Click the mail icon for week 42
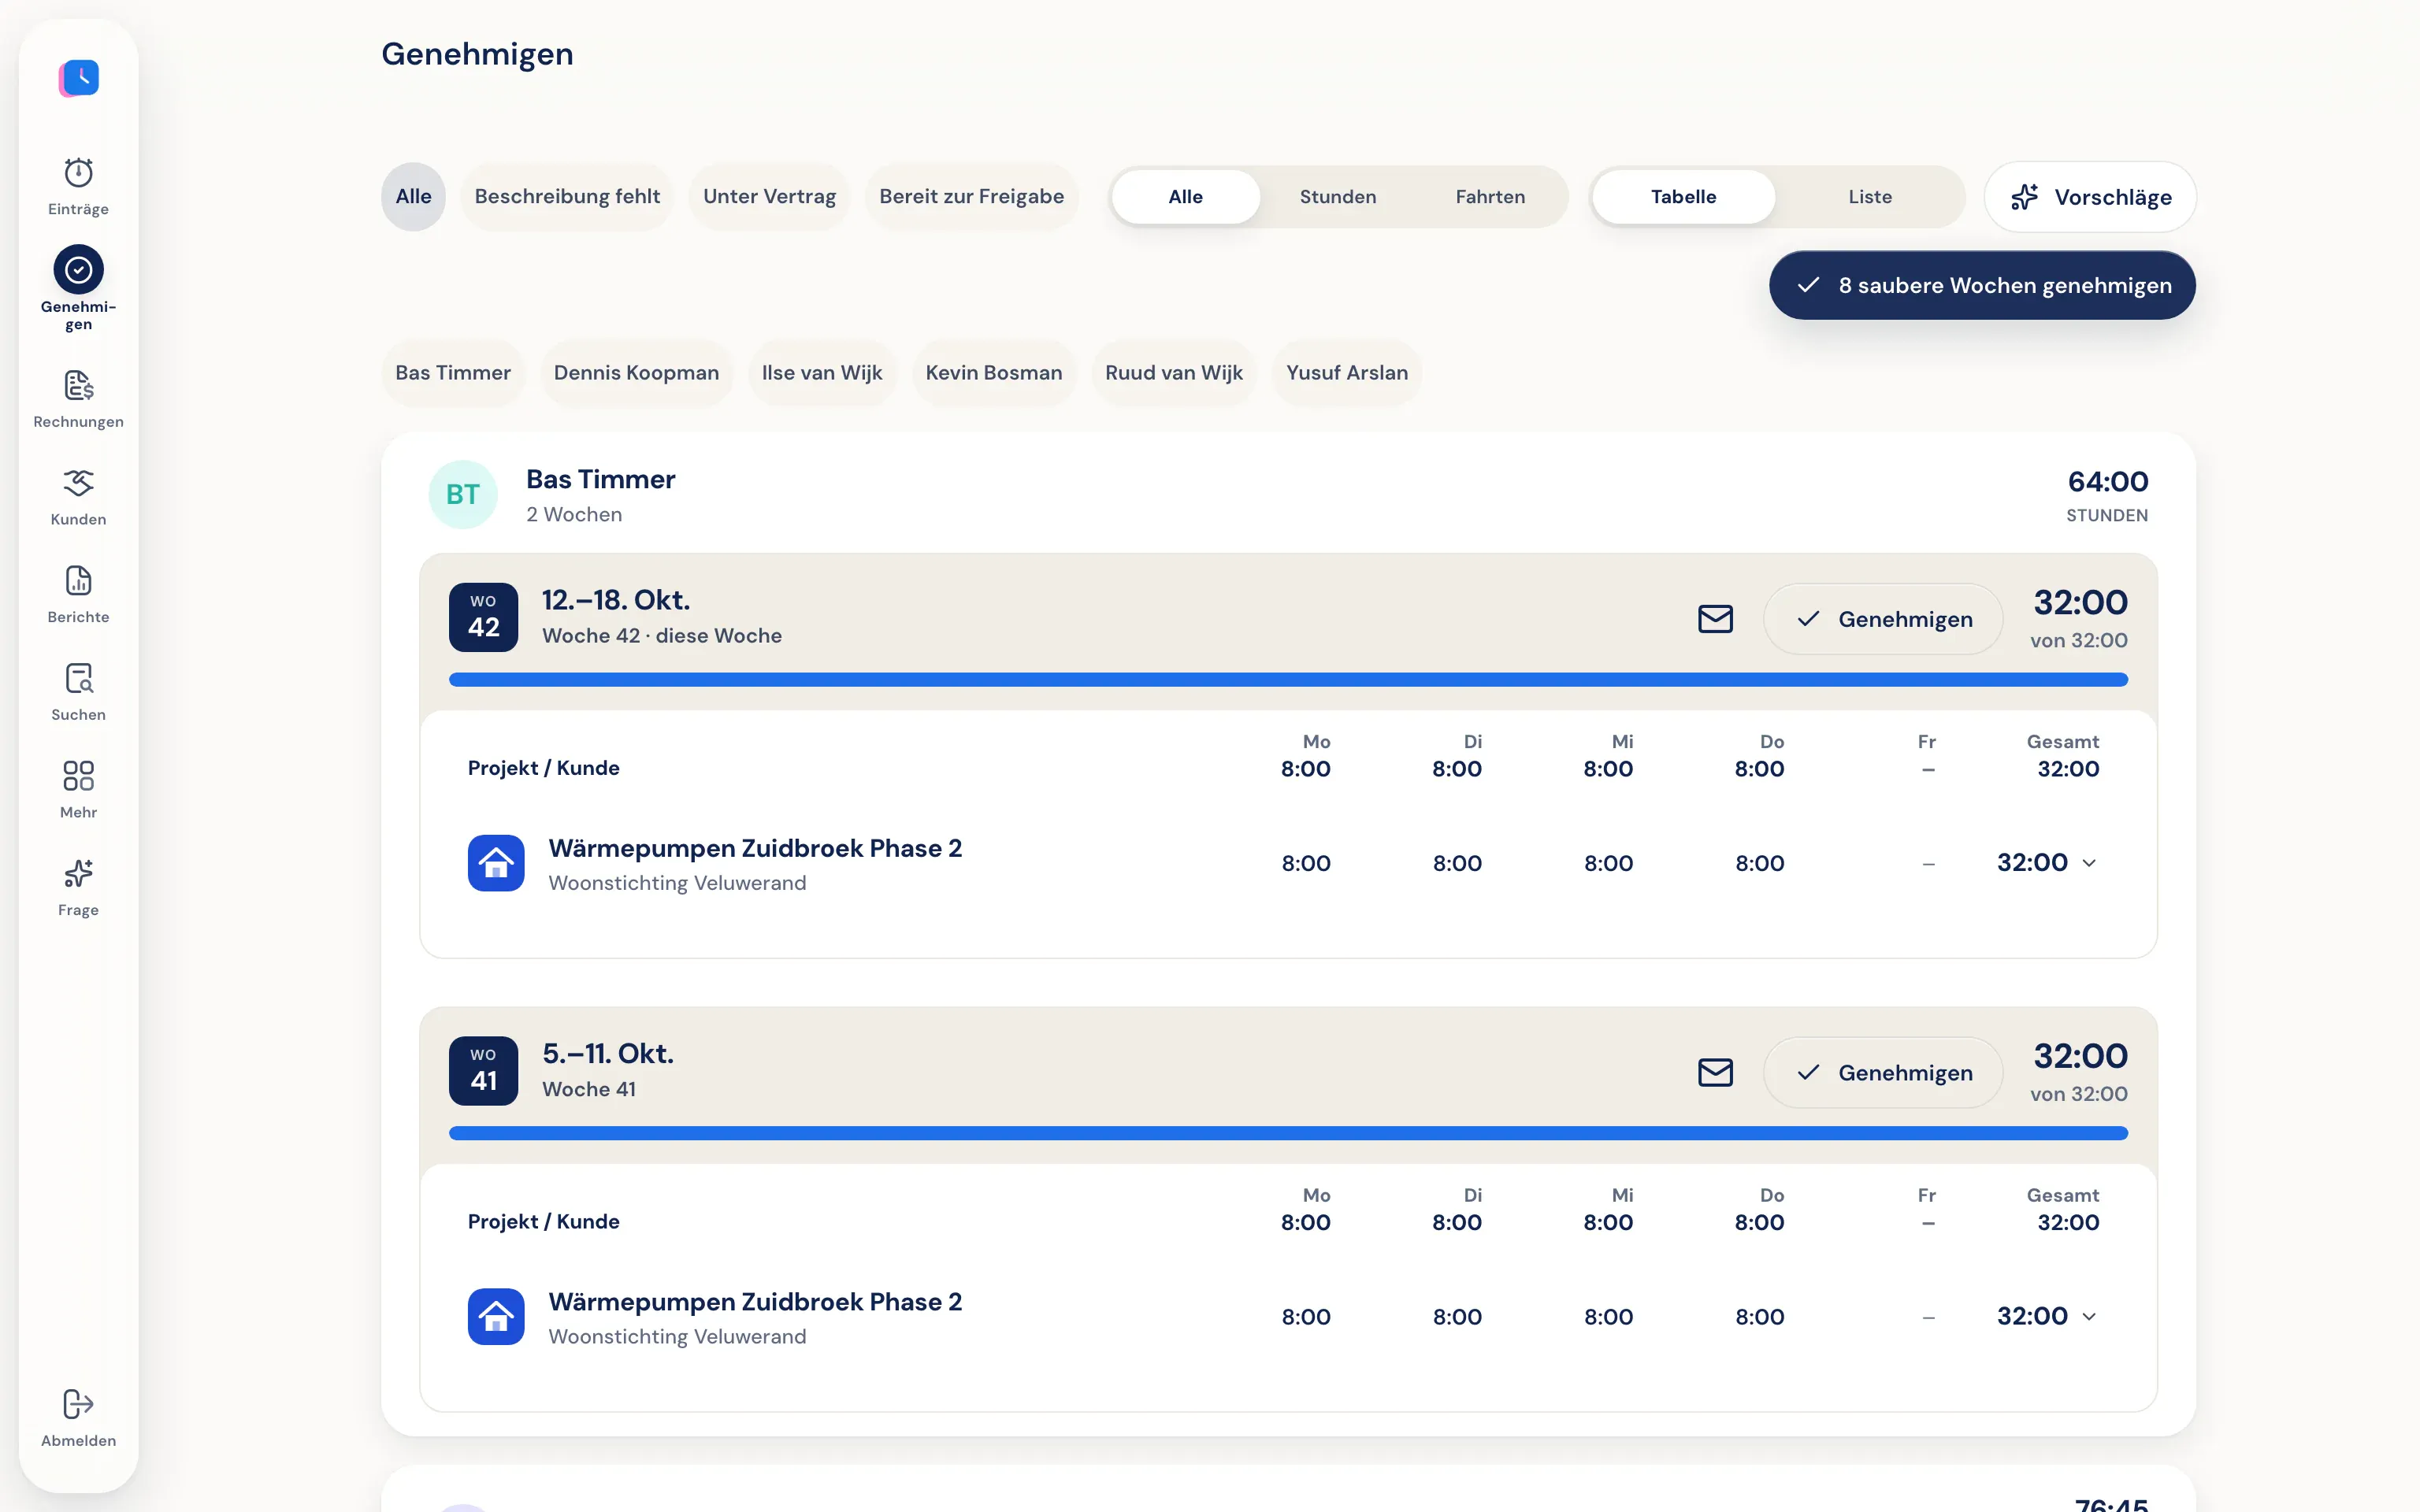Image resolution: width=2420 pixels, height=1512 pixels. coord(1715,619)
